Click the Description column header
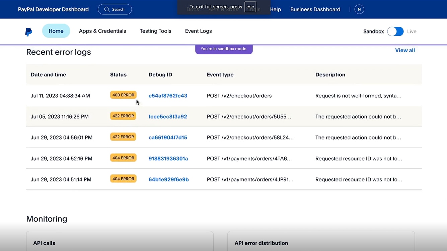 click(330, 75)
